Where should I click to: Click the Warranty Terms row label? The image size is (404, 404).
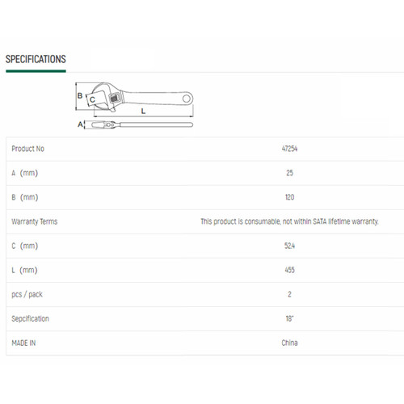(34, 221)
